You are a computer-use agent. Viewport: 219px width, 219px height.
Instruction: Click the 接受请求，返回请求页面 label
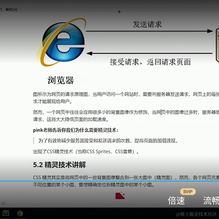[150, 62]
